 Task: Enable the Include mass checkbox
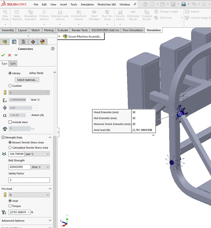[10, 122]
